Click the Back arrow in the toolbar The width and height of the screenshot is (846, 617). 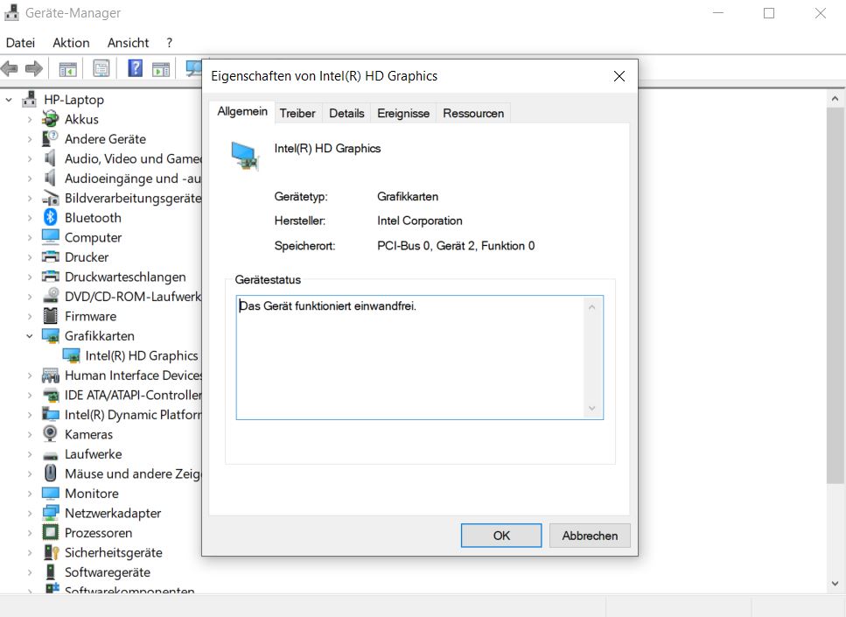pyautogui.click(x=10, y=68)
